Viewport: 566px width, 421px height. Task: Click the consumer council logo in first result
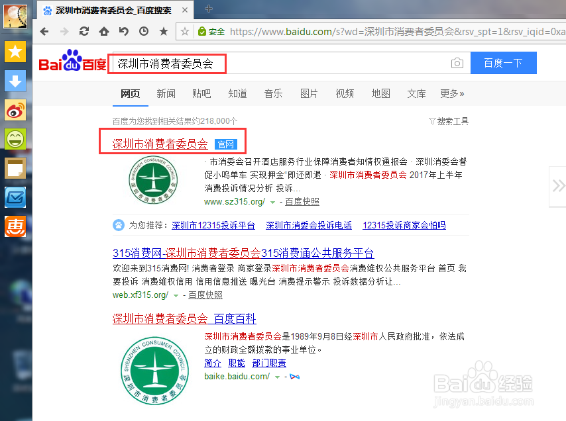[x=153, y=179]
